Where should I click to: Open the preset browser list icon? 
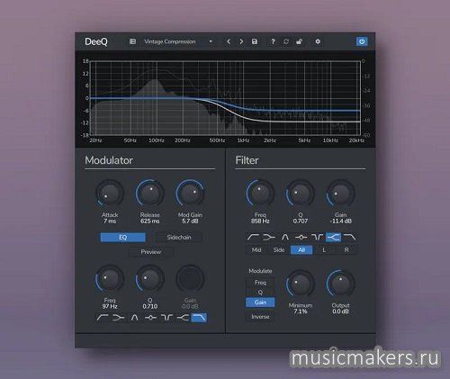tap(132, 41)
